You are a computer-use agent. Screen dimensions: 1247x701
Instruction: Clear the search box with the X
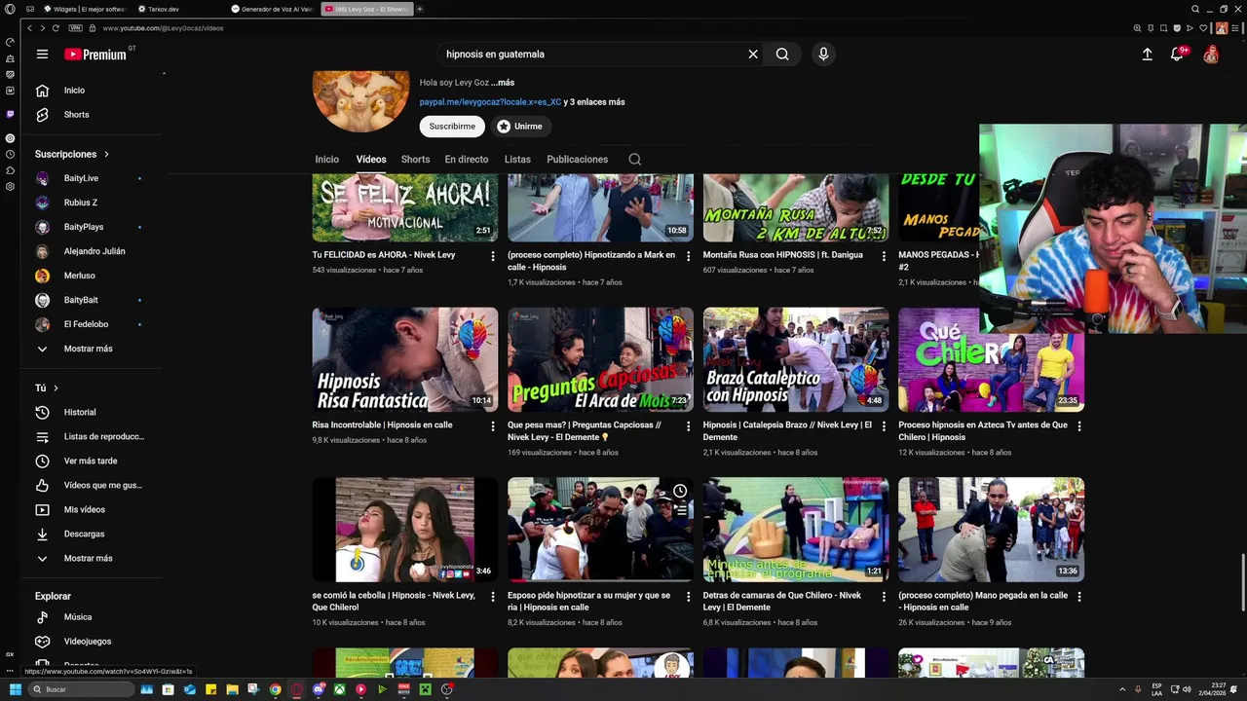click(753, 55)
